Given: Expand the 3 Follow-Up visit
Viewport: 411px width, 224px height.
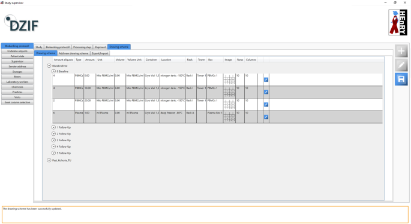Looking at the screenshot, I should click(53, 140).
